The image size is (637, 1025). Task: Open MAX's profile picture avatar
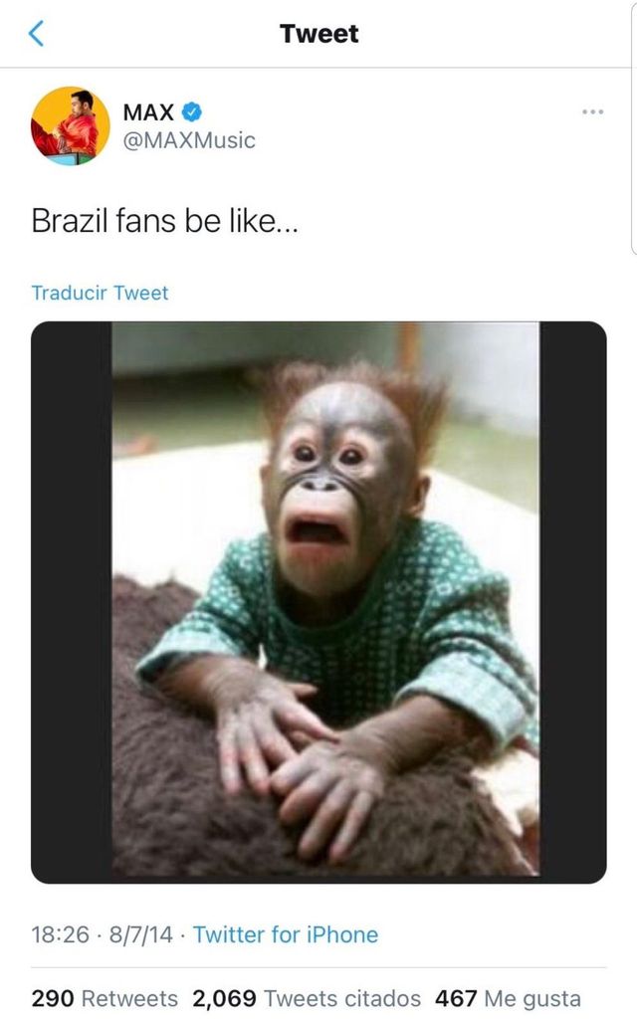71,125
